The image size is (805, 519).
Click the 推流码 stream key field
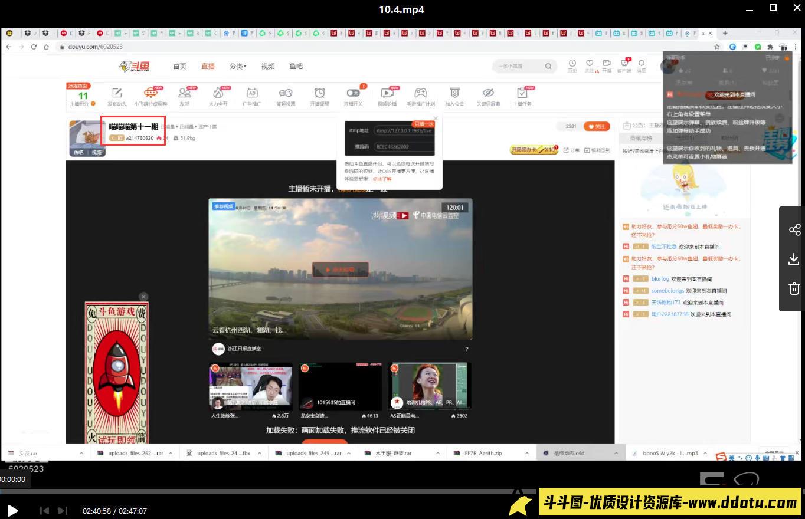404,147
